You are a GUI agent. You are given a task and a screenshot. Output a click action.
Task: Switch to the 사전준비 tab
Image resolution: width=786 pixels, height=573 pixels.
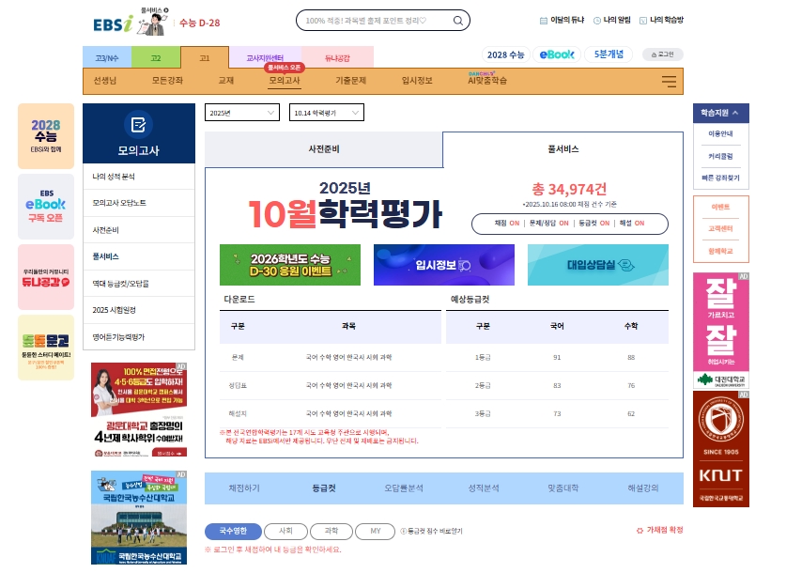pos(324,149)
